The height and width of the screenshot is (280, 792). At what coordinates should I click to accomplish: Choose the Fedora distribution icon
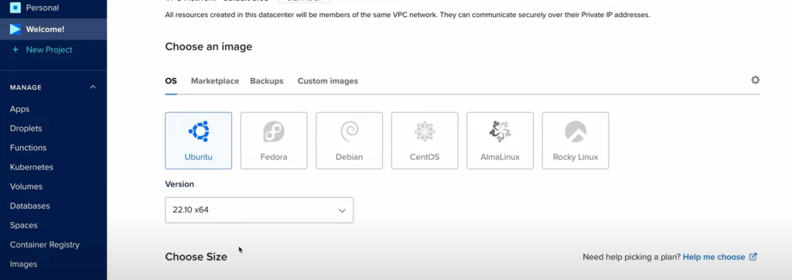pos(274,141)
